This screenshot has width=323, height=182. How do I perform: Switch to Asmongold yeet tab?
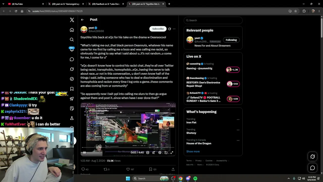coord(66,4)
